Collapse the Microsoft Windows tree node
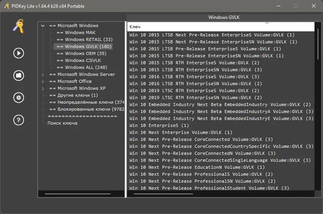 click(43, 26)
